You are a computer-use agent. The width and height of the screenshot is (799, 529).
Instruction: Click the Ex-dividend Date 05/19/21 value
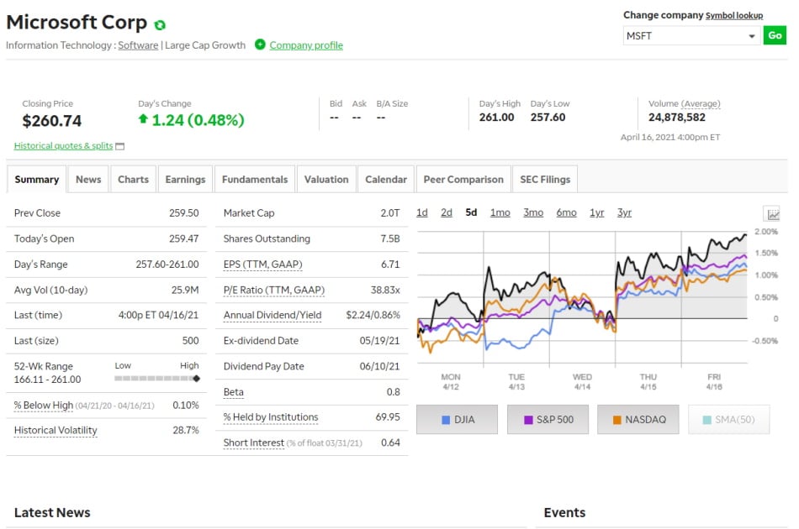(379, 341)
